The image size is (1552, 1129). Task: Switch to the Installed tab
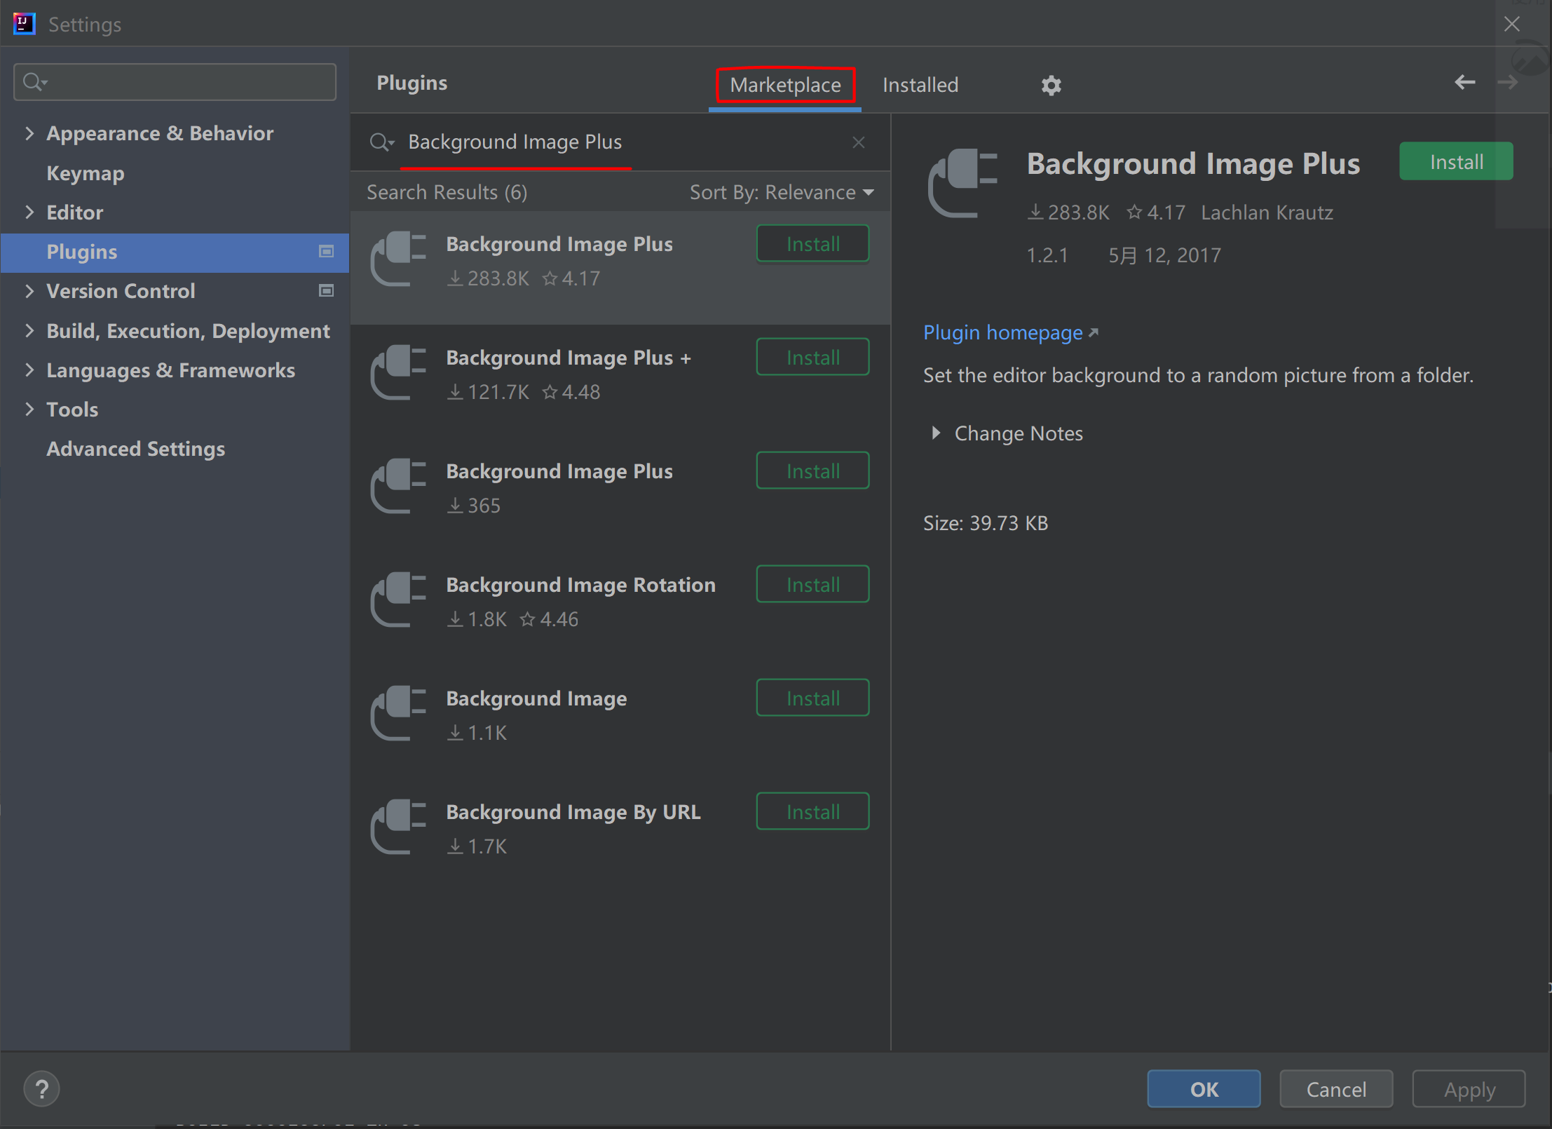[x=920, y=84]
